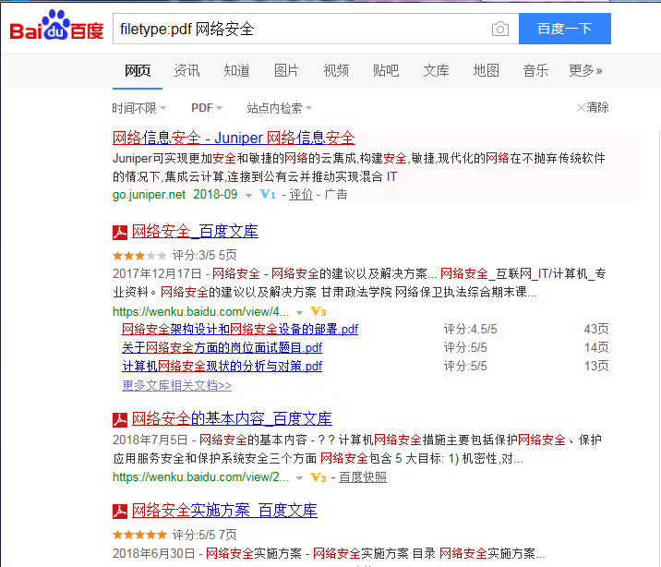Viewport: 661px width, 567px height.
Task: Click the search input with filetype:pdf 网络安全
Action: [301, 29]
